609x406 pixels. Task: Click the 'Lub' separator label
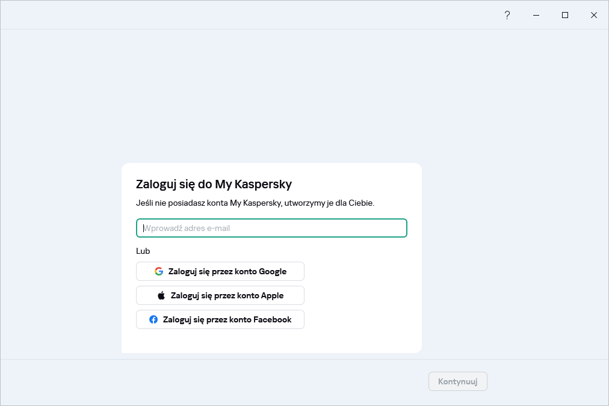[143, 251]
